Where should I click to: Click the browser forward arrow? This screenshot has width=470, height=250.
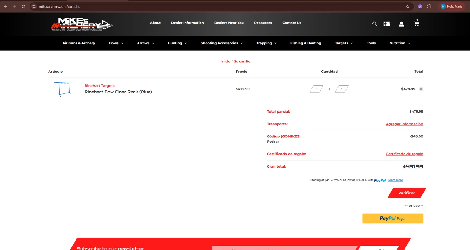[x=14, y=6]
